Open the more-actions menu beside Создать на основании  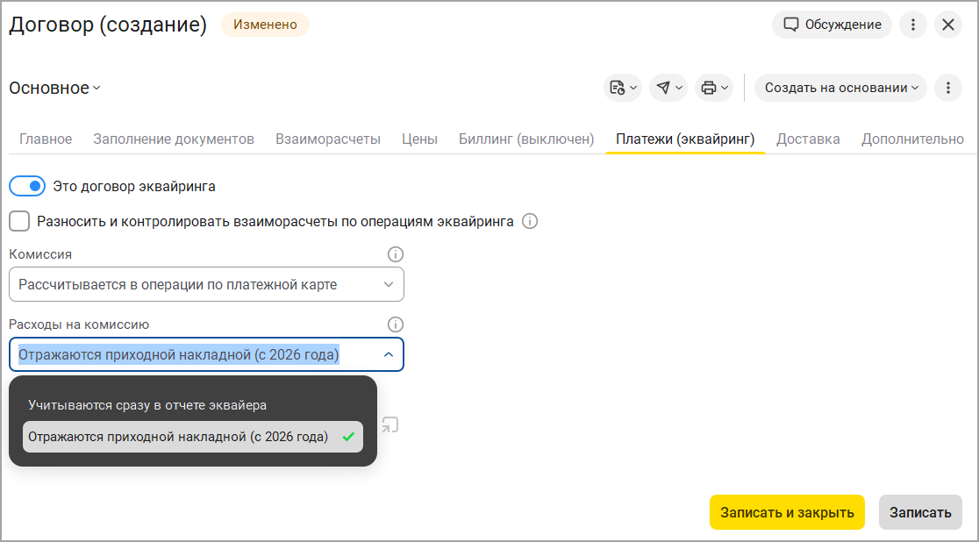(947, 88)
